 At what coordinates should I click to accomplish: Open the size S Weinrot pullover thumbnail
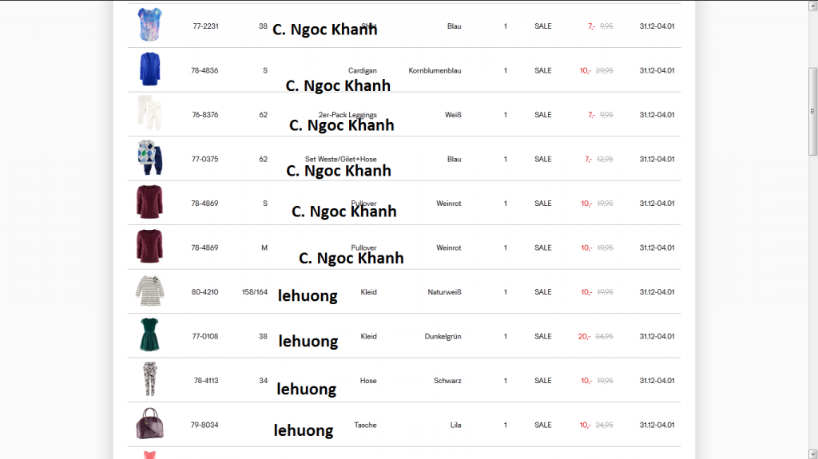(x=149, y=203)
